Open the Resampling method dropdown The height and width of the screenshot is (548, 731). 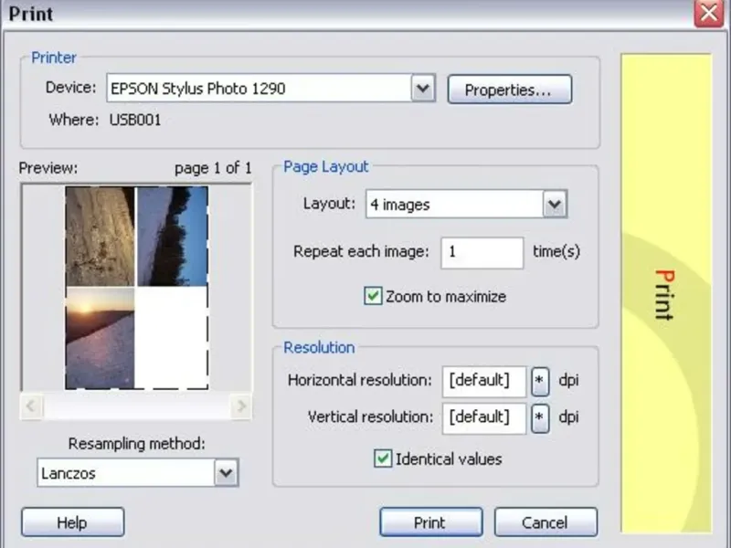226,473
